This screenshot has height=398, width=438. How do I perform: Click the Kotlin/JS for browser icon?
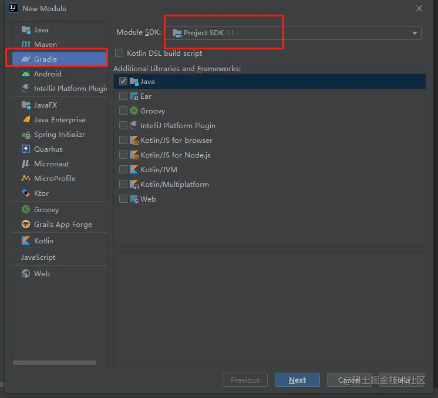(x=134, y=140)
